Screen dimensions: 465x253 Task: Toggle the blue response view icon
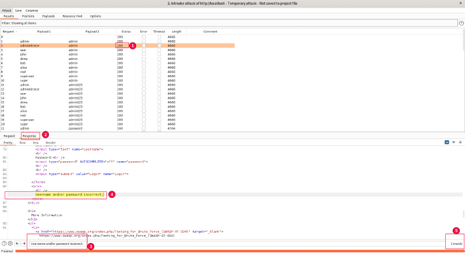(447, 142)
